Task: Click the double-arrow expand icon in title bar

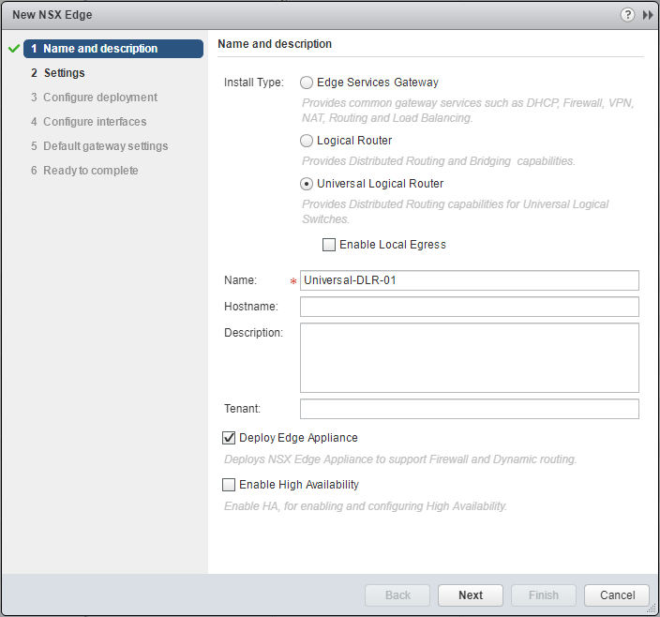Action: click(647, 15)
